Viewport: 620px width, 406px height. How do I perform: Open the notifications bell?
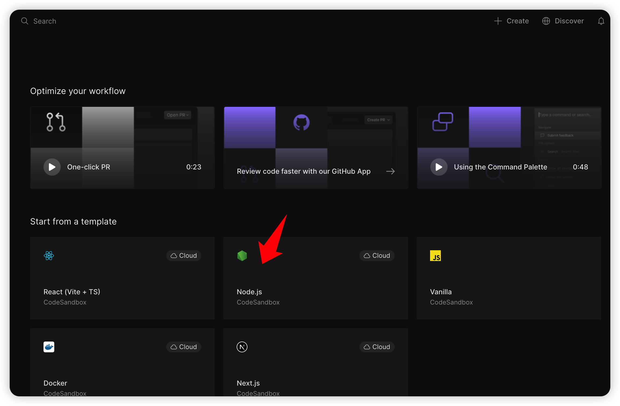(x=601, y=21)
